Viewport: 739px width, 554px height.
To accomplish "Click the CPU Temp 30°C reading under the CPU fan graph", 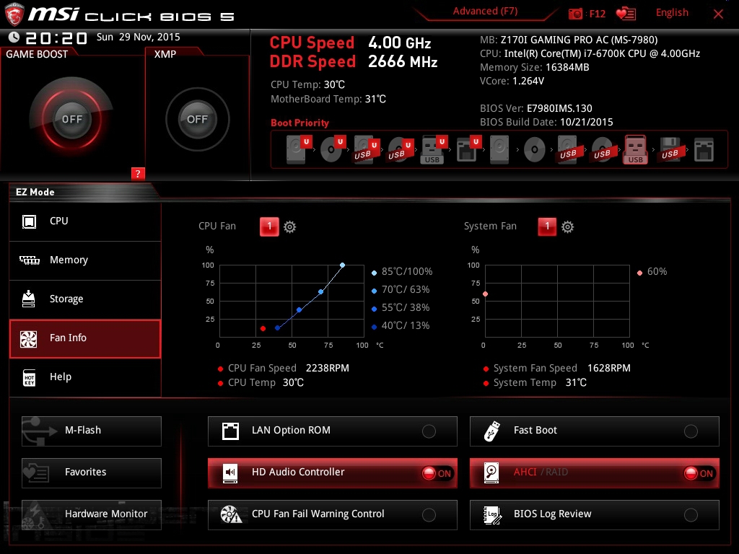I will tap(266, 382).
